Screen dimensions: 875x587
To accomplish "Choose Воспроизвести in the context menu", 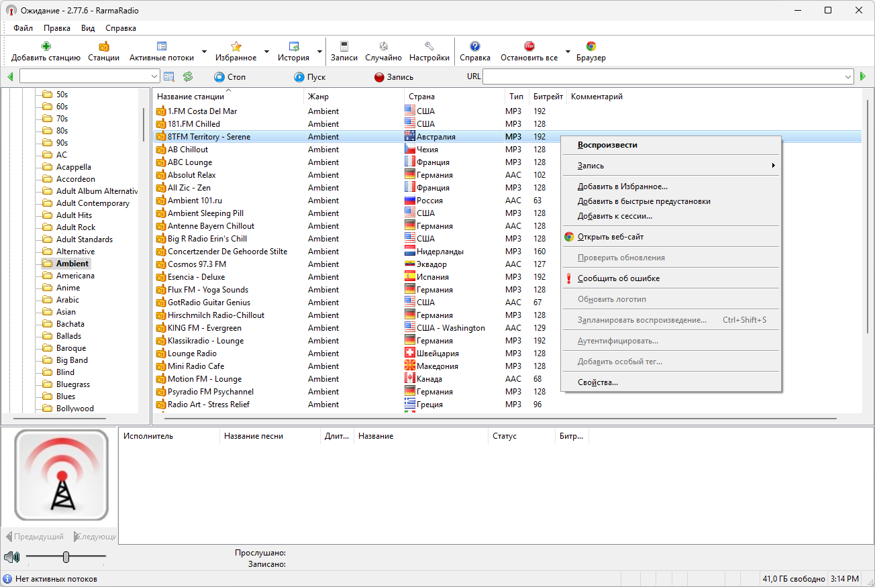I will point(671,145).
